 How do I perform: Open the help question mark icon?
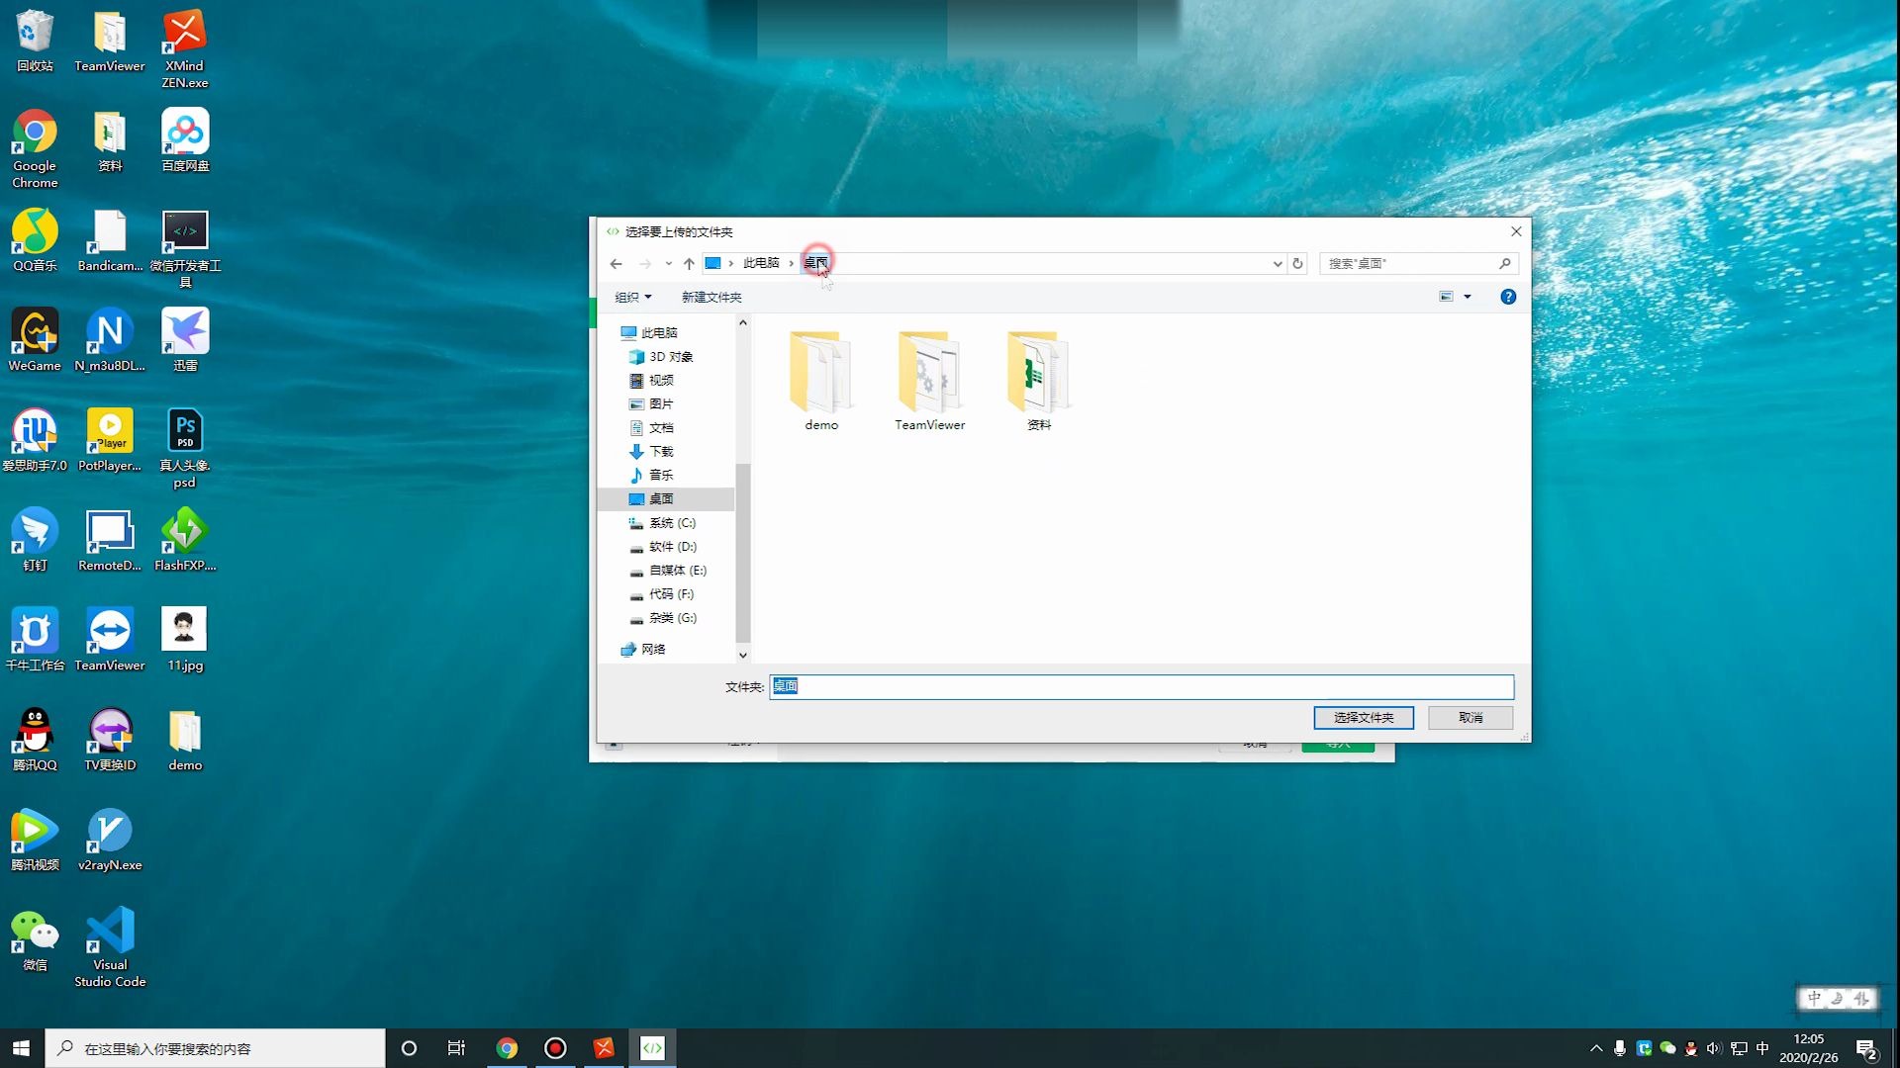point(1507,297)
